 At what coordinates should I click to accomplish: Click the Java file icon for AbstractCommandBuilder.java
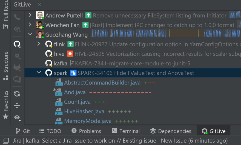[59, 82]
